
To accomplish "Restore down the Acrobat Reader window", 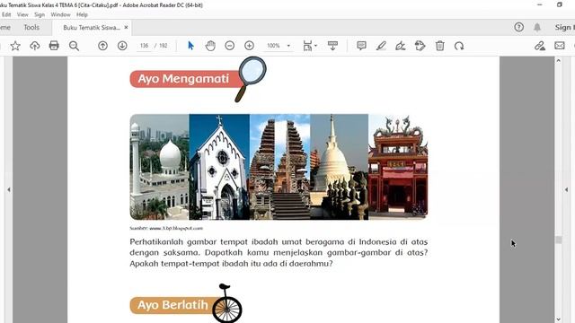I will (x=559, y=4).
